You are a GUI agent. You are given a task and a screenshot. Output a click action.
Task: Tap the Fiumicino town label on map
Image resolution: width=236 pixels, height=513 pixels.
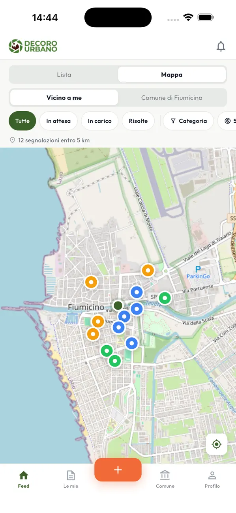86,307
